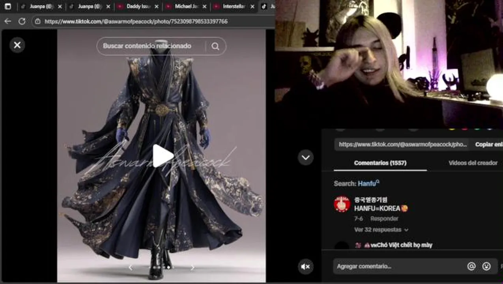This screenshot has width=503, height=284.
Task: Close the Daddy Issues browser tab
Action: point(157,7)
